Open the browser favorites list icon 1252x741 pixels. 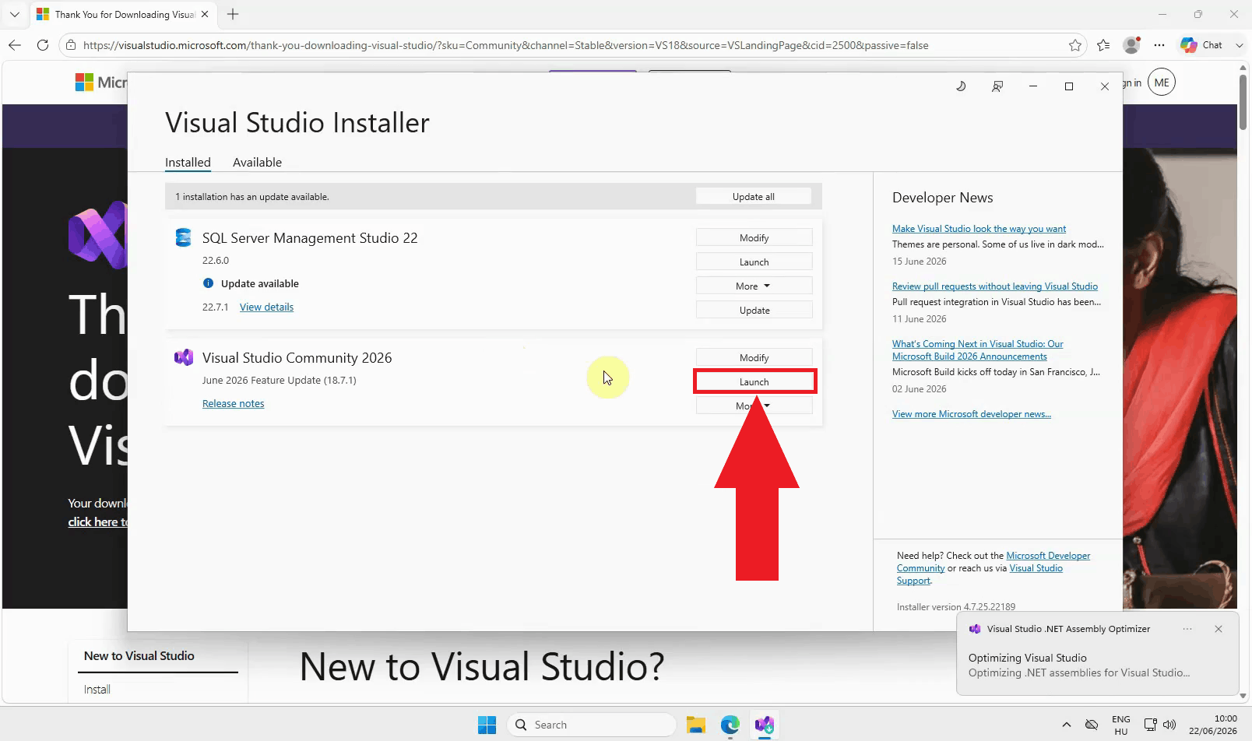tap(1103, 45)
